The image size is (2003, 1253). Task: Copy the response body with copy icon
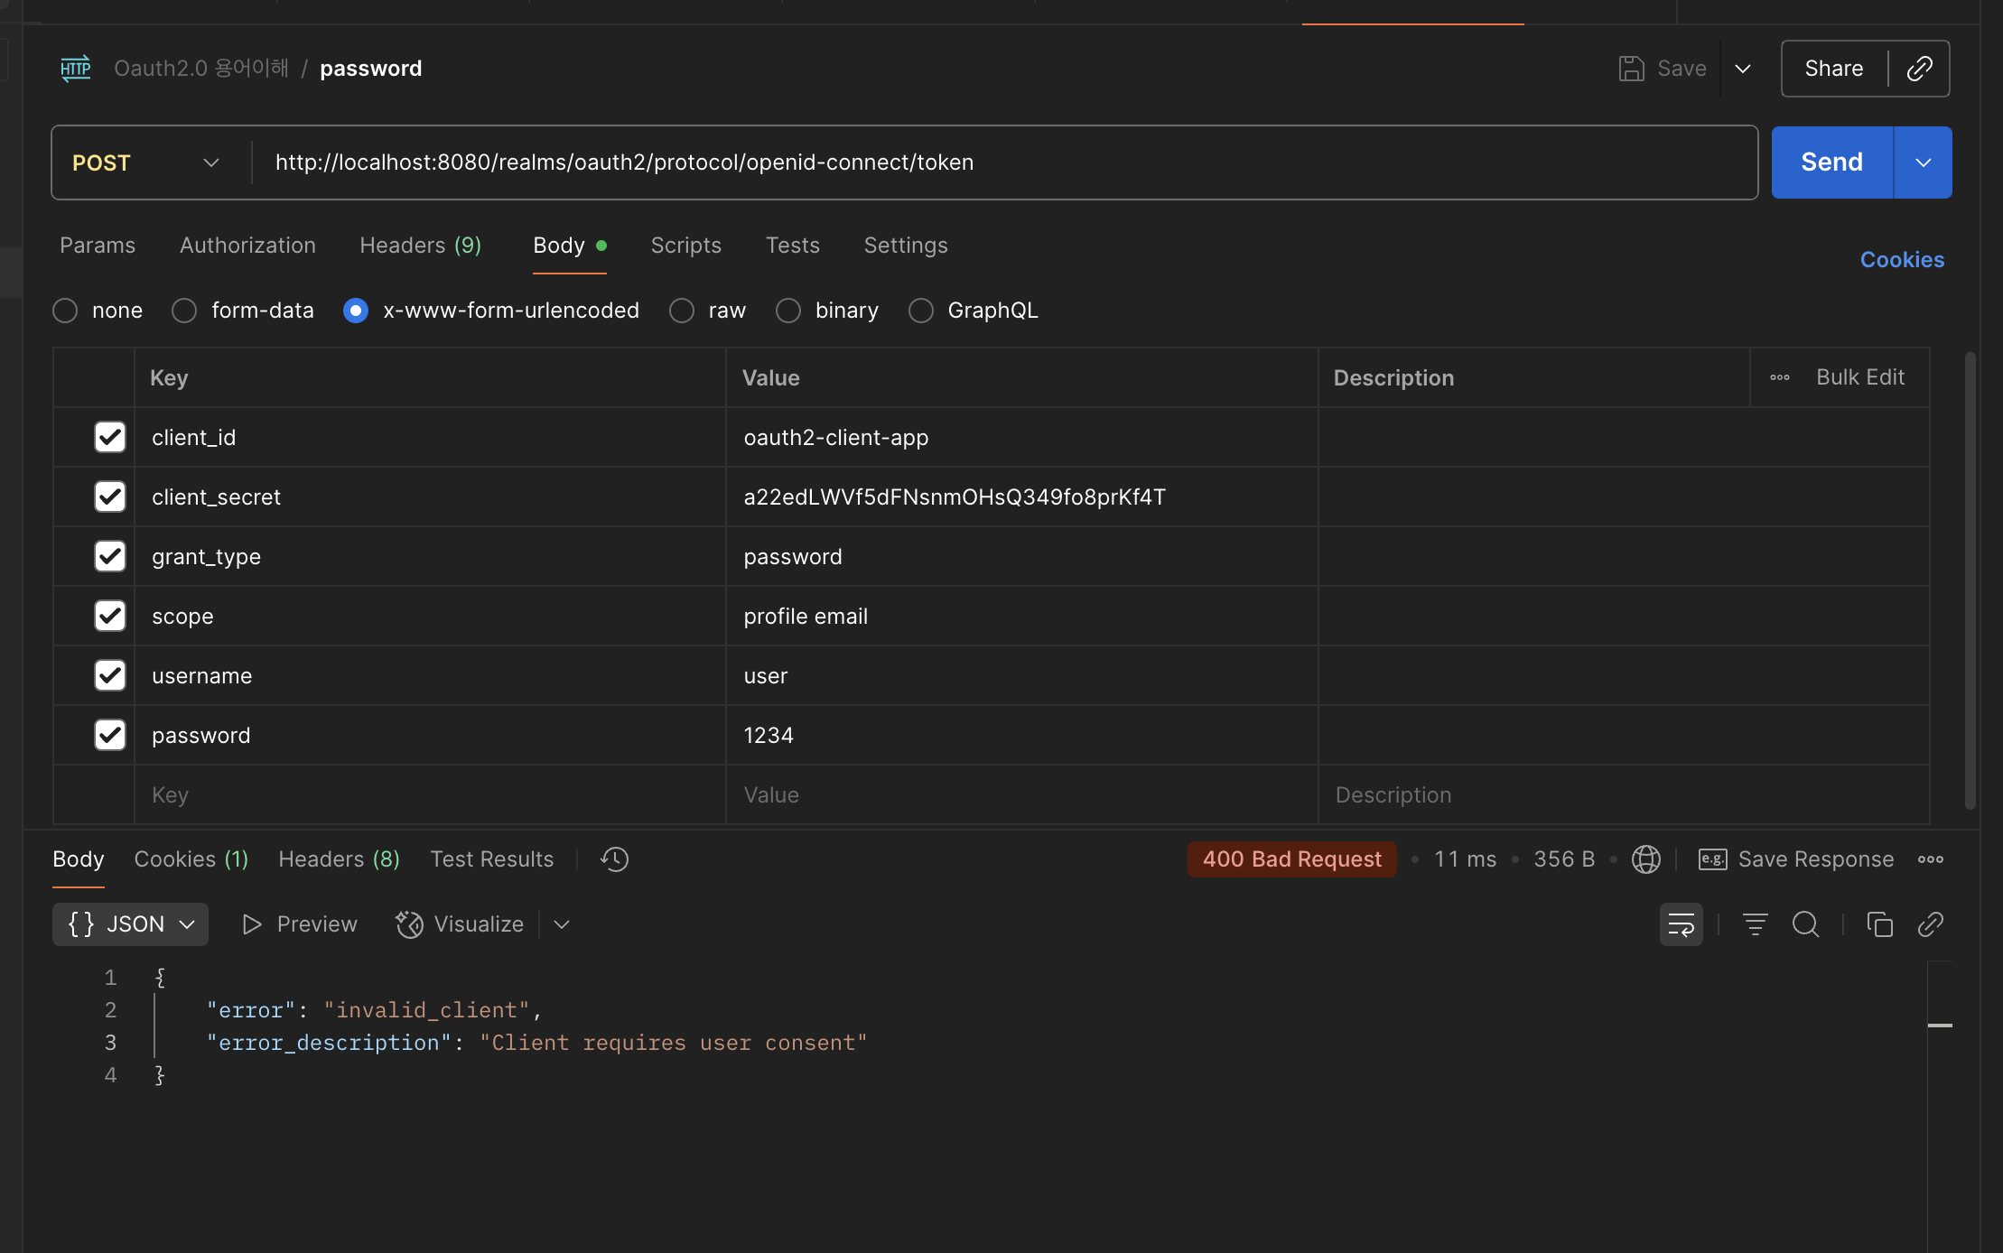pyautogui.click(x=1879, y=924)
